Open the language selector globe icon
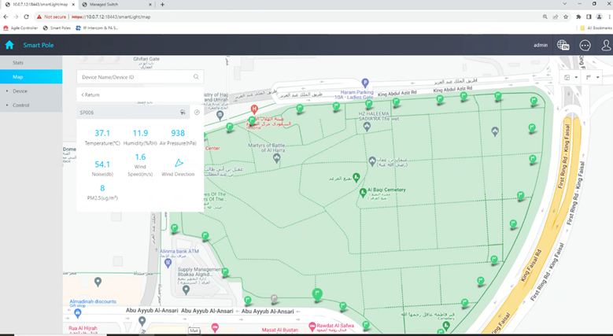613x336 pixels. pyautogui.click(x=563, y=45)
